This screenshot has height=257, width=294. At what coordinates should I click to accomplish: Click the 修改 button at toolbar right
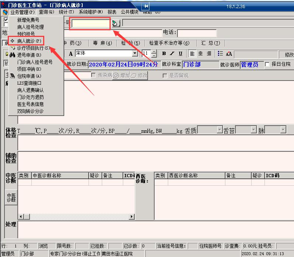pyautogui.click(x=287, y=54)
